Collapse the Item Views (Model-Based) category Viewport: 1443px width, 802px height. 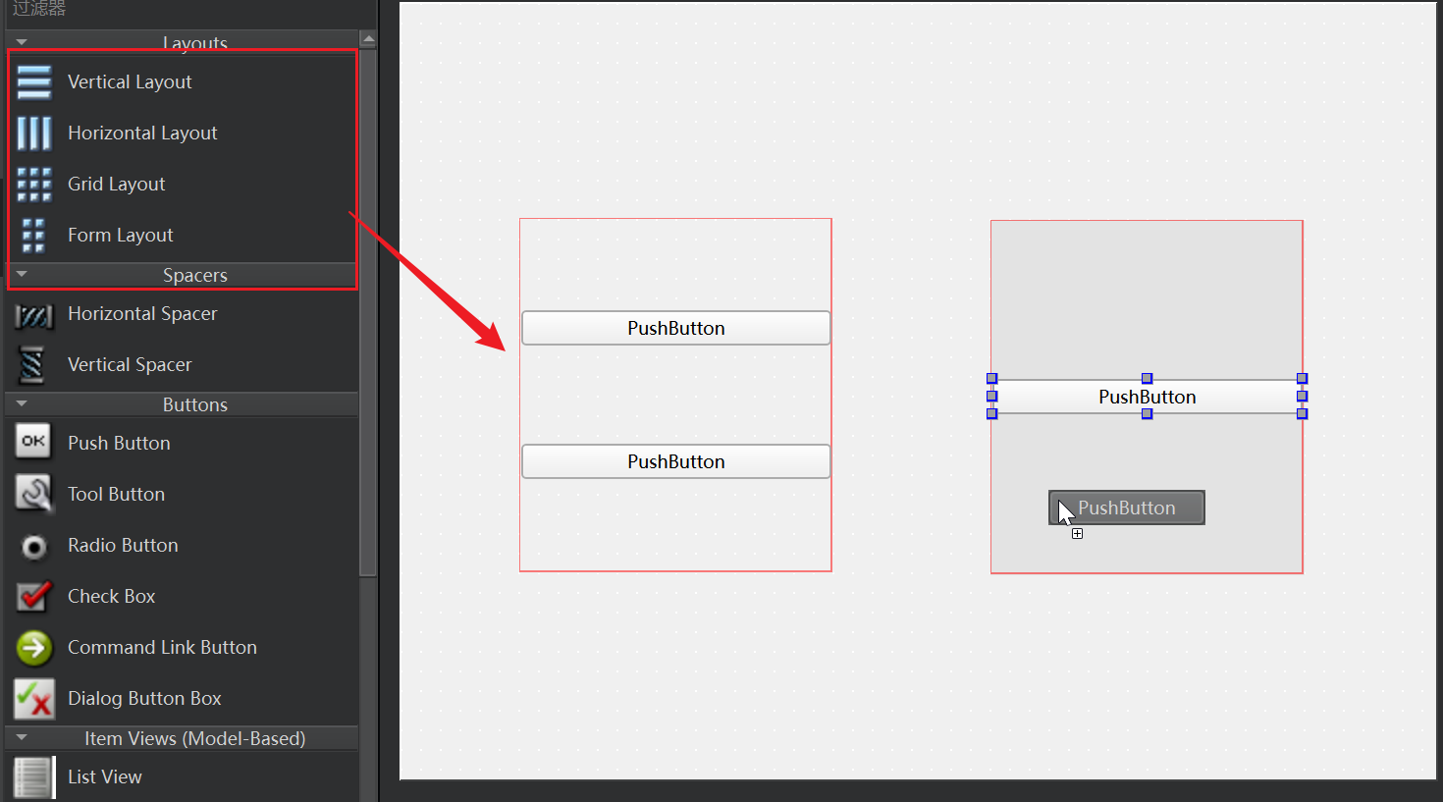click(22, 738)
